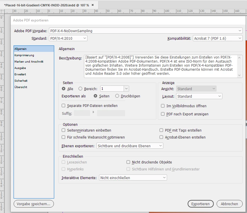Click the Suffix arrow icon

pos(94,112)
